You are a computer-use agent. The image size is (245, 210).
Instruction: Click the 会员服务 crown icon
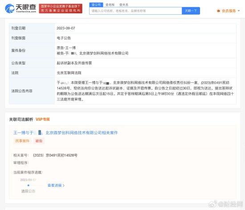click(218, 11)
